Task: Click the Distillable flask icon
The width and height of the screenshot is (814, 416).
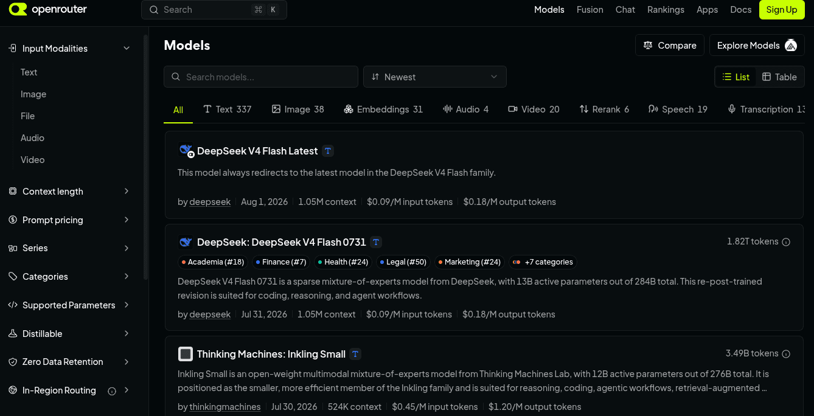Action: pos(13,333)
